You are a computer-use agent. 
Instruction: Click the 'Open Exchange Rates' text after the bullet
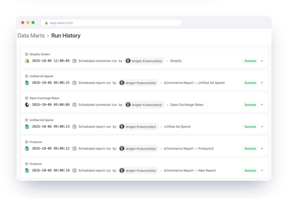[187, 105]
